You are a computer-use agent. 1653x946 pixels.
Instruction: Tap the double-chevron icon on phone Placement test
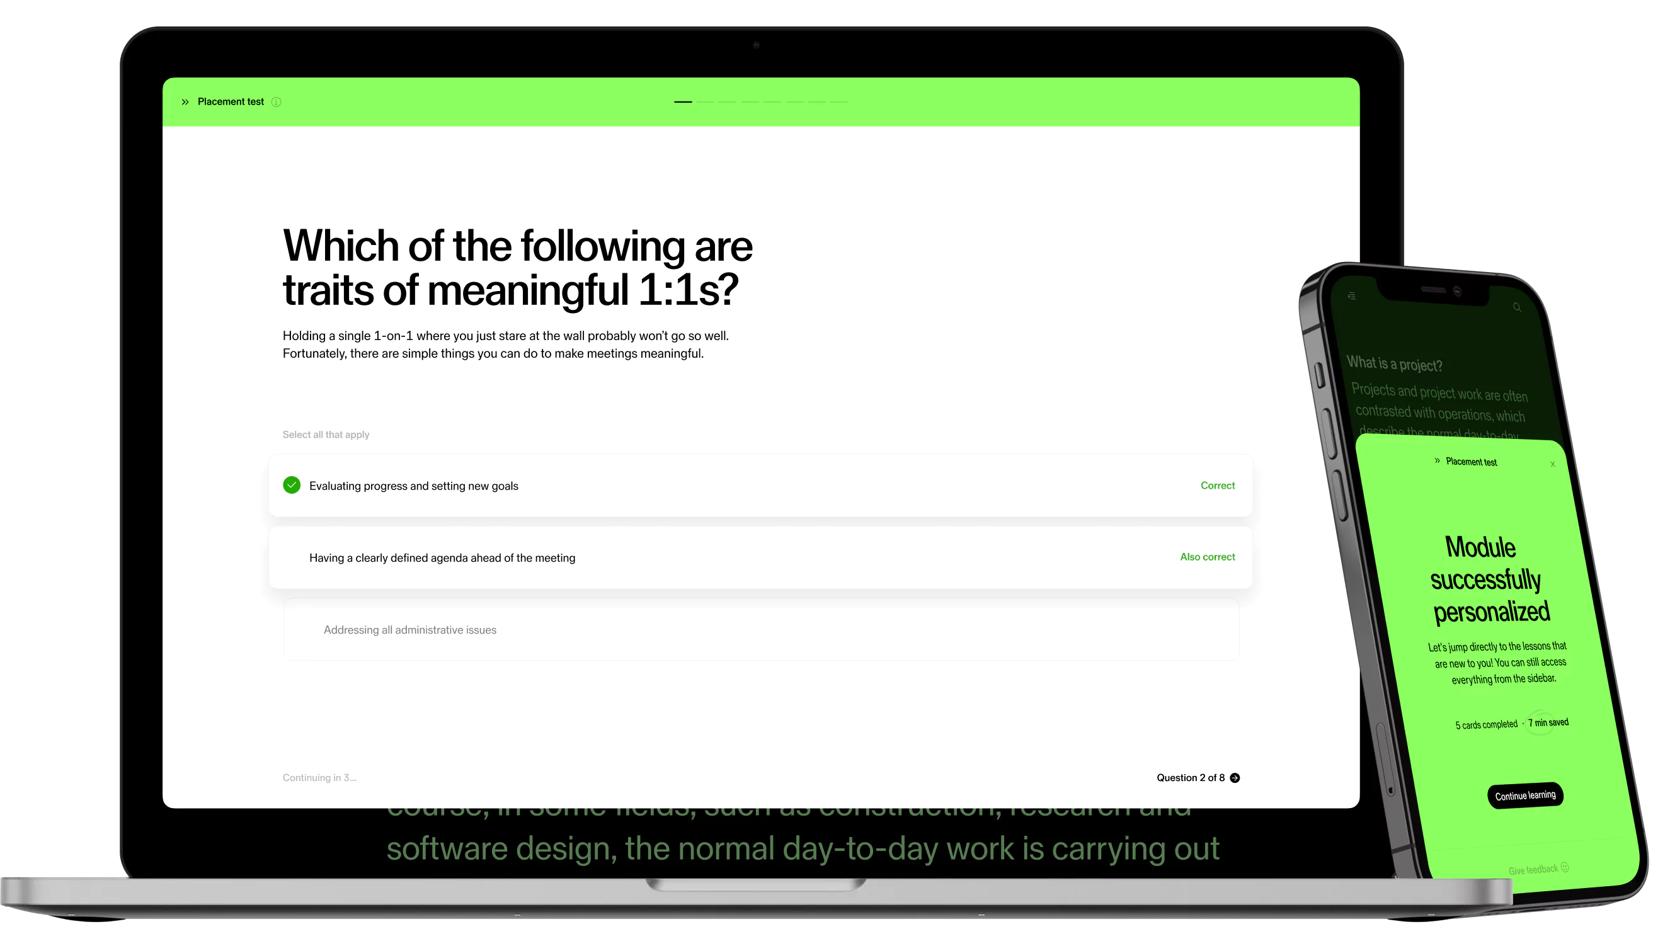tap(1438, 460)
